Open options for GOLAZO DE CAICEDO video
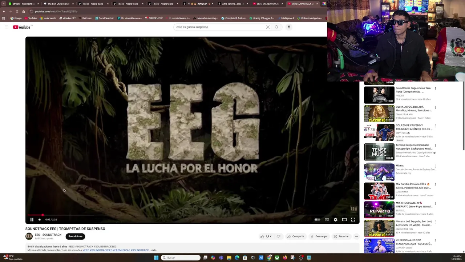This screenshot has width=465, height=262. click(x=436, y=126)
